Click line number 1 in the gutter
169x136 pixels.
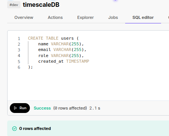click(19, 39)
